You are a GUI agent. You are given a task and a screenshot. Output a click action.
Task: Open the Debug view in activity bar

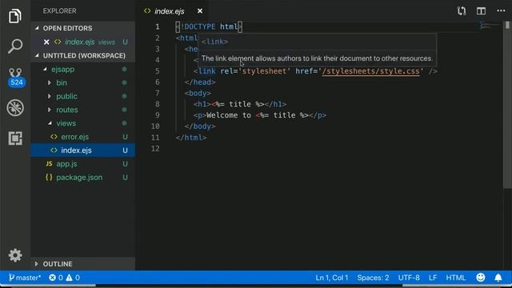(15, 107)
